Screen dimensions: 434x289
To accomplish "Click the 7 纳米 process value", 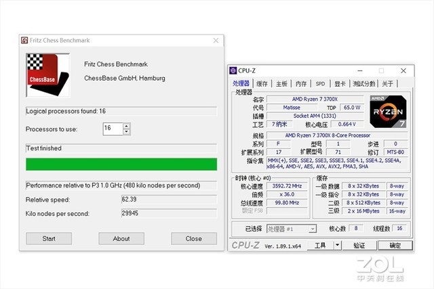I will pyautogui.click(x=279, y=125).
